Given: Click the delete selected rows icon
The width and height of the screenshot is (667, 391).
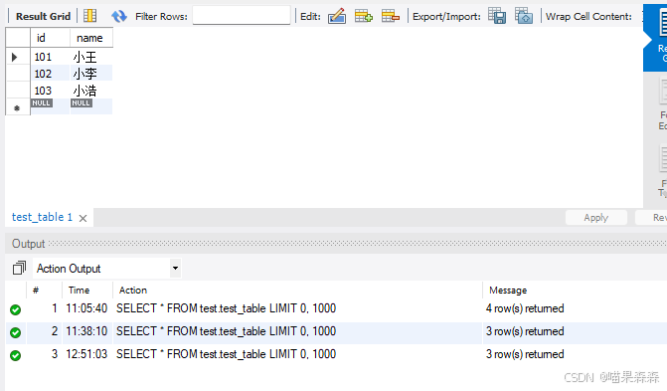Looking at the screenshot, I should [391, 16].
